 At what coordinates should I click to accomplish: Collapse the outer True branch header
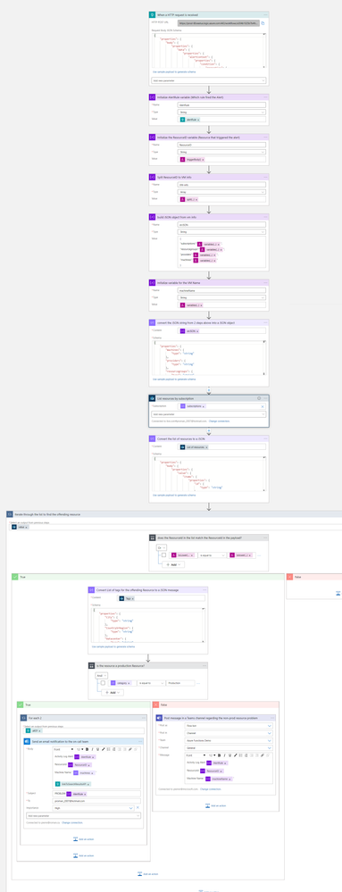tap(148, 577)
